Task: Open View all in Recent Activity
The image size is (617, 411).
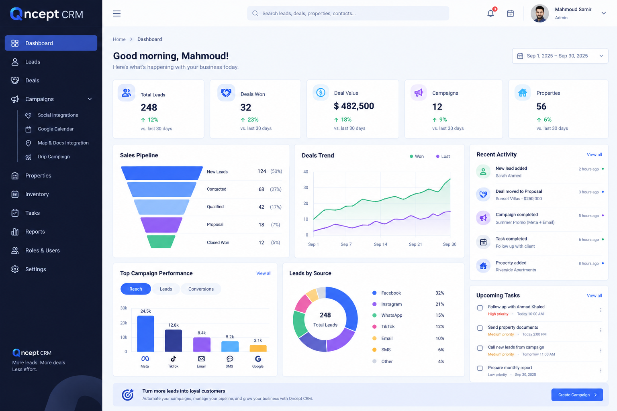Action: click(x=594, y=155)
